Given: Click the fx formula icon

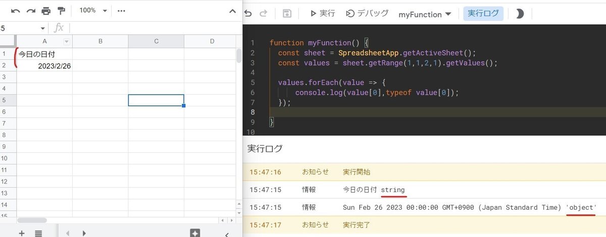Looking at the screenshot, I should (x=59, y=28).
